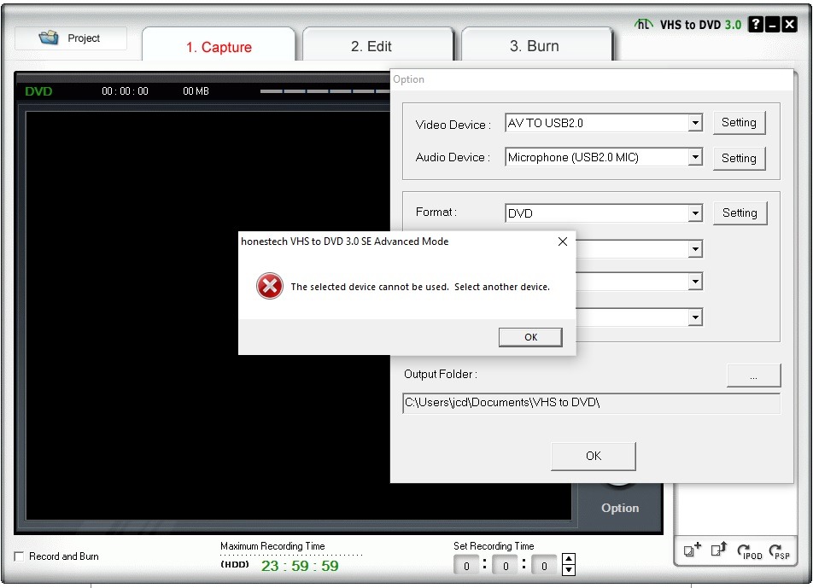Image resolution: width=813 pixels, height=588 pixels.
Task: Open the Audio Device dropdown
Action: (695, 157)
